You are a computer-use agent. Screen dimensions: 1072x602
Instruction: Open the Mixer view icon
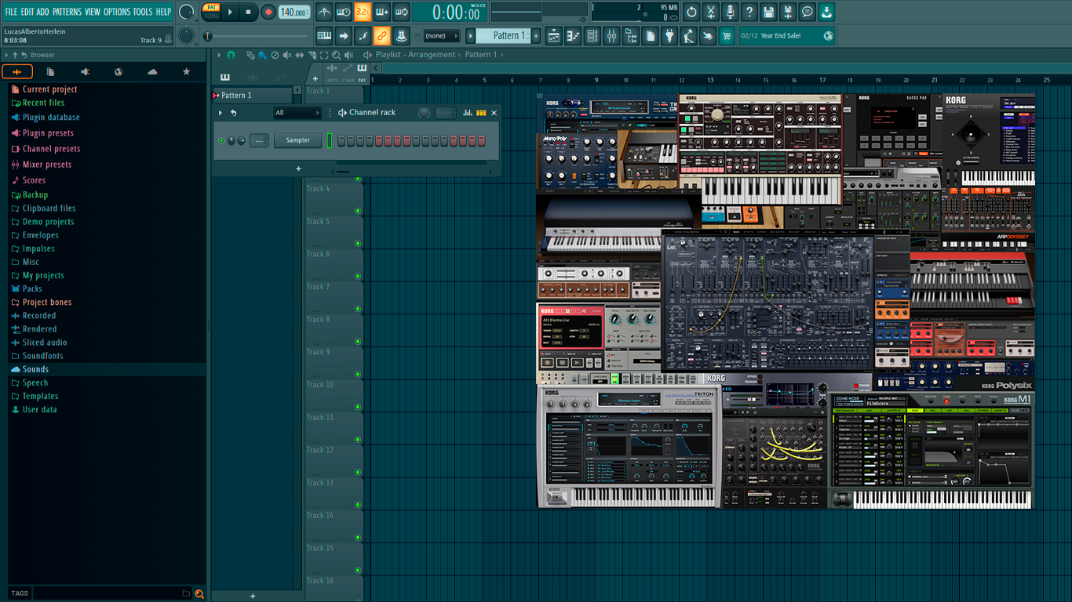(611, 35)
